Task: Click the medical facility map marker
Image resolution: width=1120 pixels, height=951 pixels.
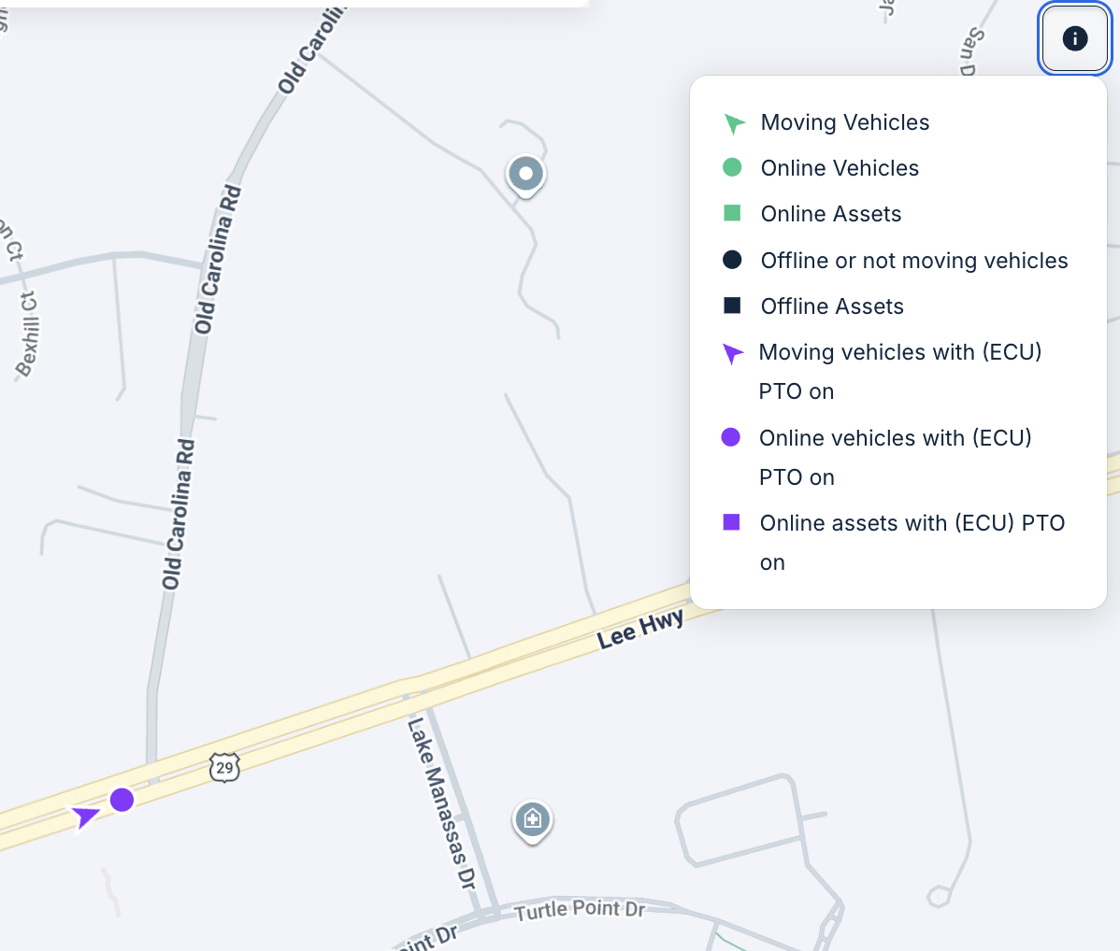Action: tap(532, 820)
